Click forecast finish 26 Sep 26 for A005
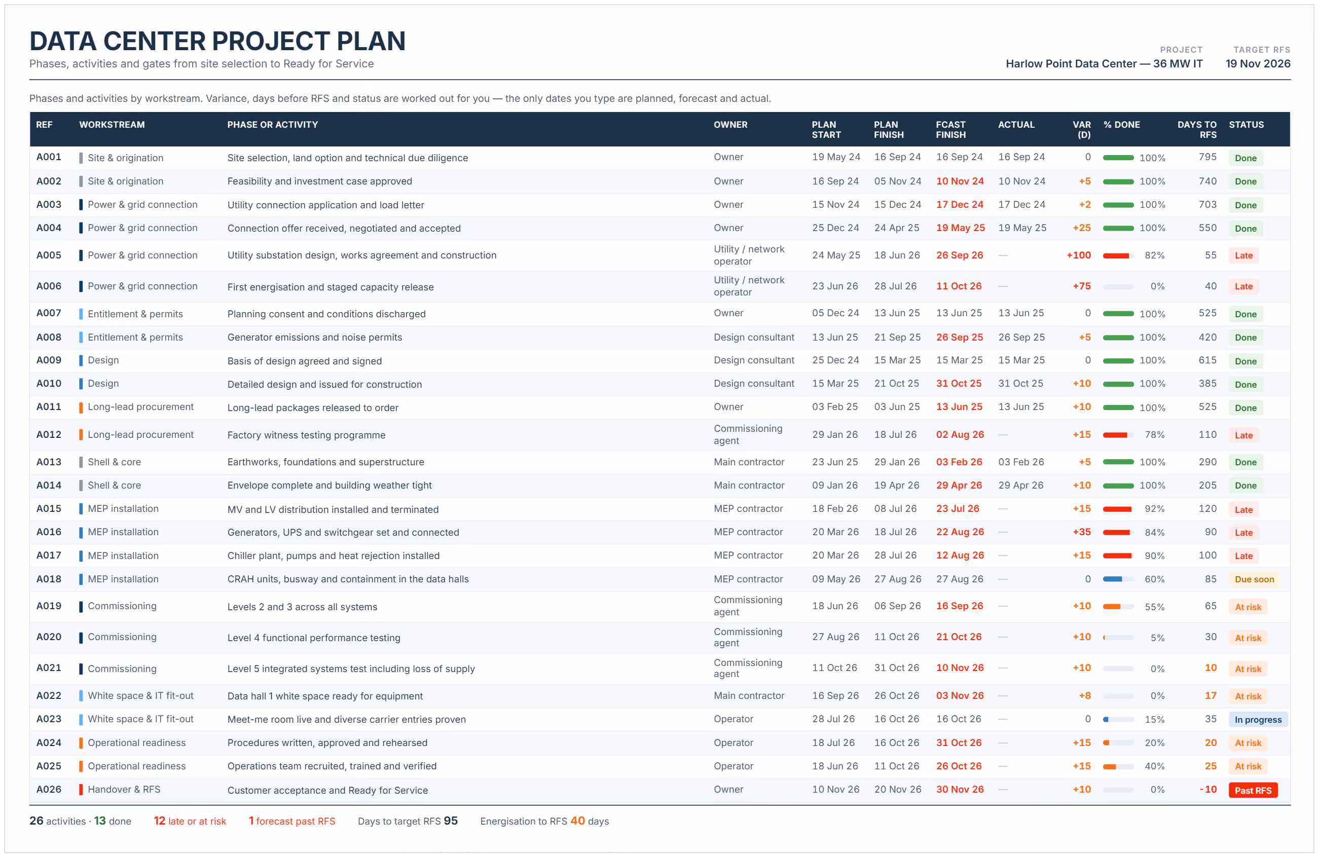 pyautogui.click(x=959, y=255)
